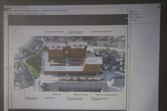167x111 pixels.
Task: Maximize the Adobe Acrobat window
Action: tap(122, 10)
